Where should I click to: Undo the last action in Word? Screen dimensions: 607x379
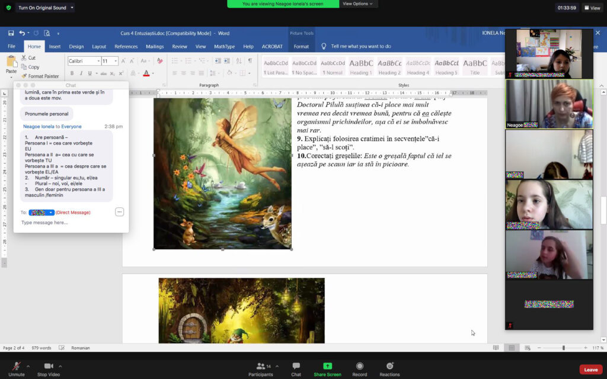[x=22, y=33]
